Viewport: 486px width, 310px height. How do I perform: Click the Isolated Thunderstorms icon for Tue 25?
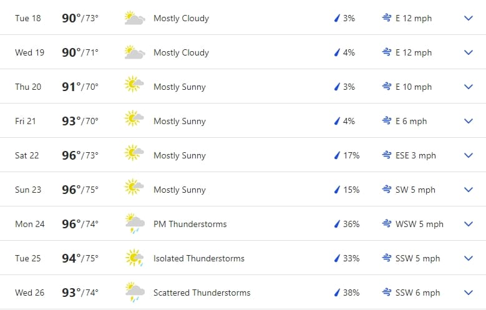(x=134, y=258)
